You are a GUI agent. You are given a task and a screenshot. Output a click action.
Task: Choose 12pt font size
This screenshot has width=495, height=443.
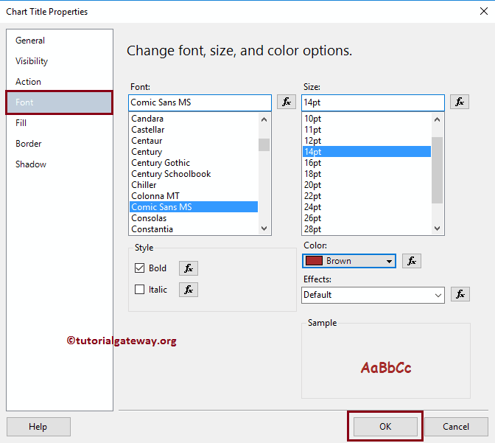click(367, 141)
